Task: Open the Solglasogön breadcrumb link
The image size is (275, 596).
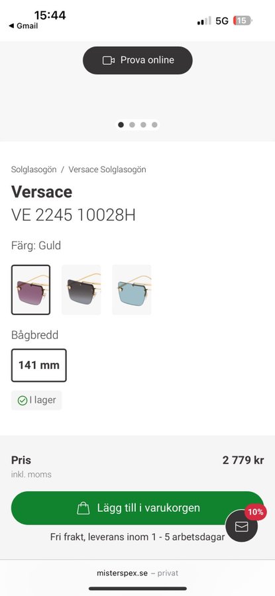Action: point(34,170)
